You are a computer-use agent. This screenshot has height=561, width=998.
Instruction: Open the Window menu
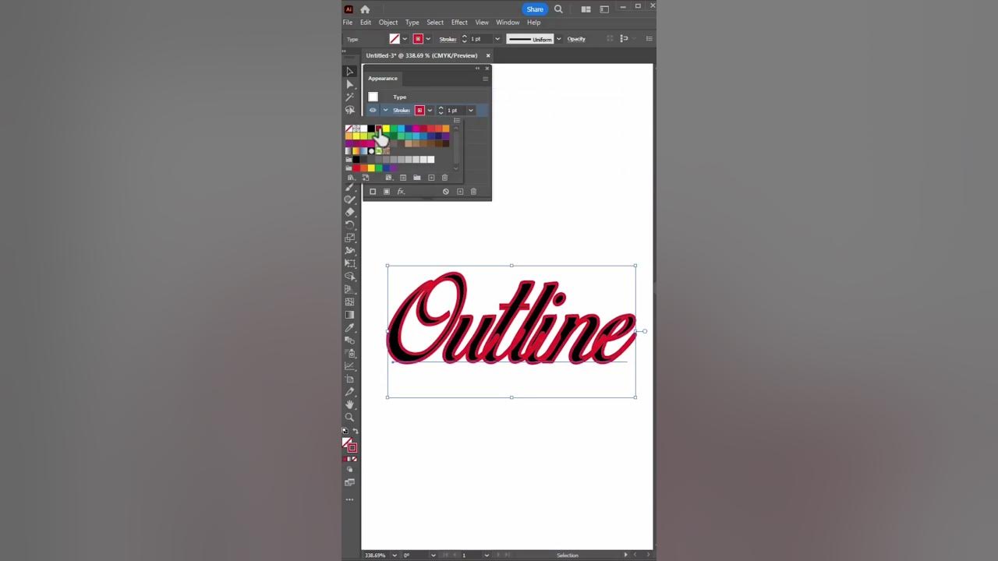click(508, 23)
